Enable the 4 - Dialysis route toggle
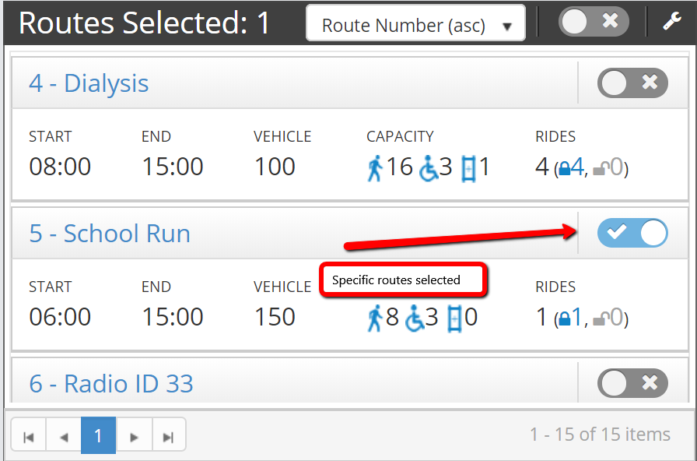Viewport: 697px width, 461px height. 632,83
